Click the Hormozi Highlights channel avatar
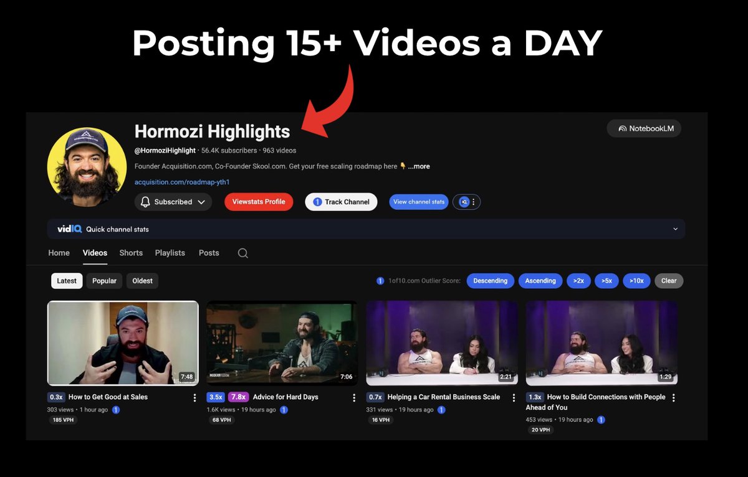Viewport: 748px width, 477px height. click(87, 167)
